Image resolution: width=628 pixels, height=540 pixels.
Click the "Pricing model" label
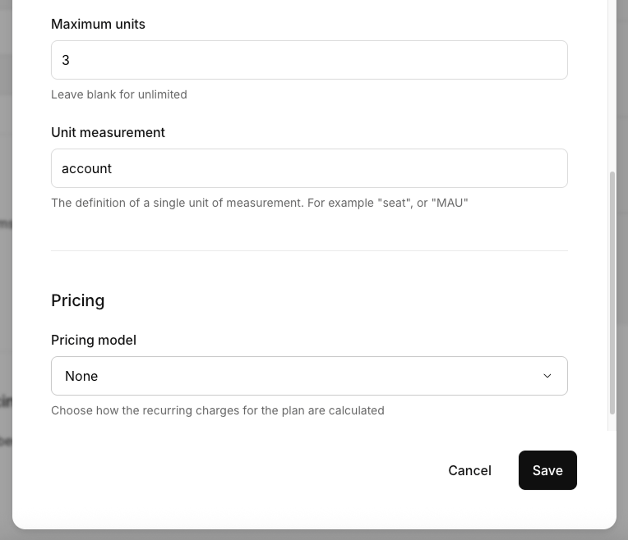(x=93, y=340)
